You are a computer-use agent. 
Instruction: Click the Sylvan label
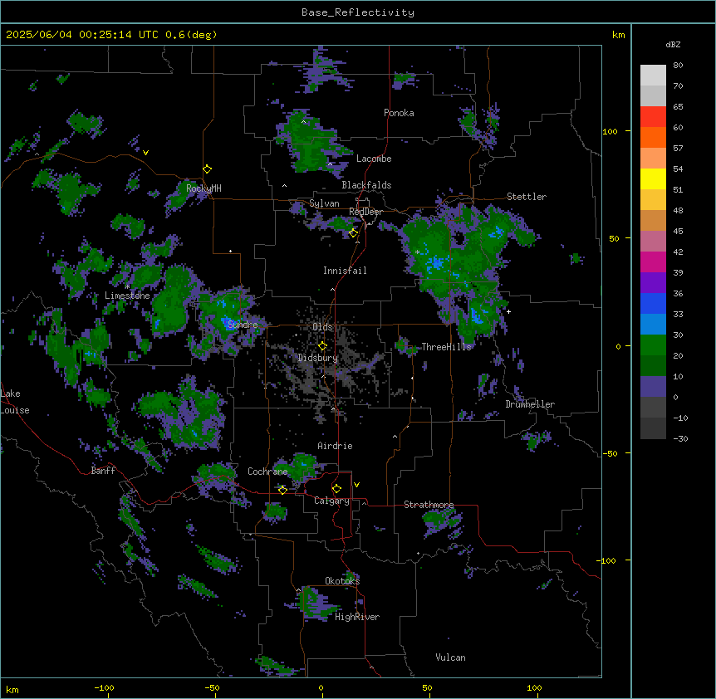click(324, 203)
